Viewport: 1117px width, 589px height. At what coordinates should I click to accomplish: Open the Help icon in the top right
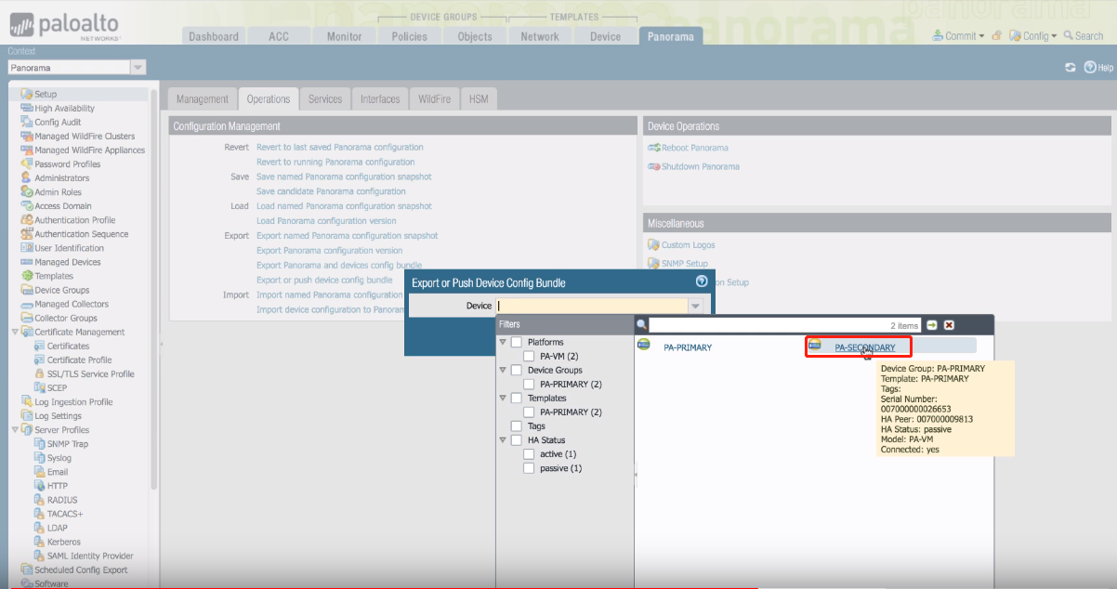pos(1090,68)
